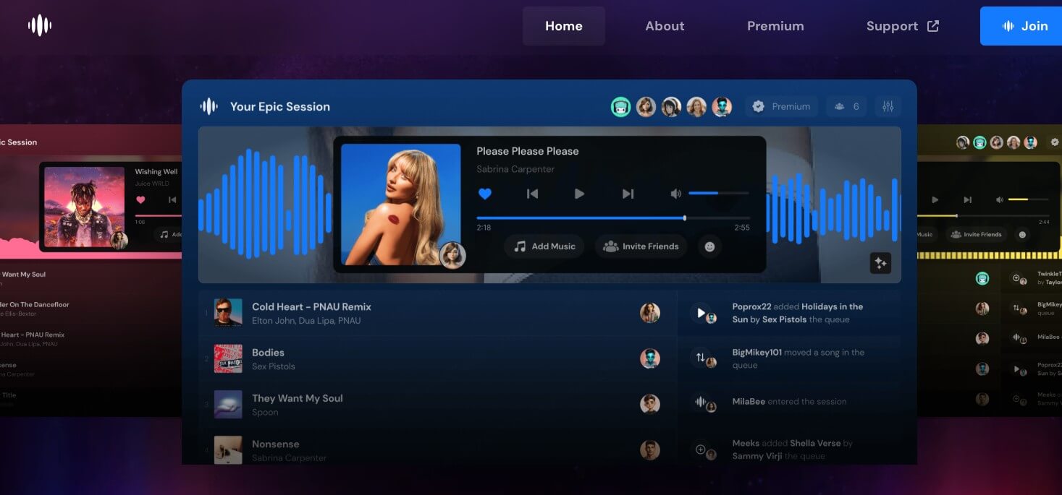Click the Add Music button
The image size is (1062, 495).
[544, 246]
